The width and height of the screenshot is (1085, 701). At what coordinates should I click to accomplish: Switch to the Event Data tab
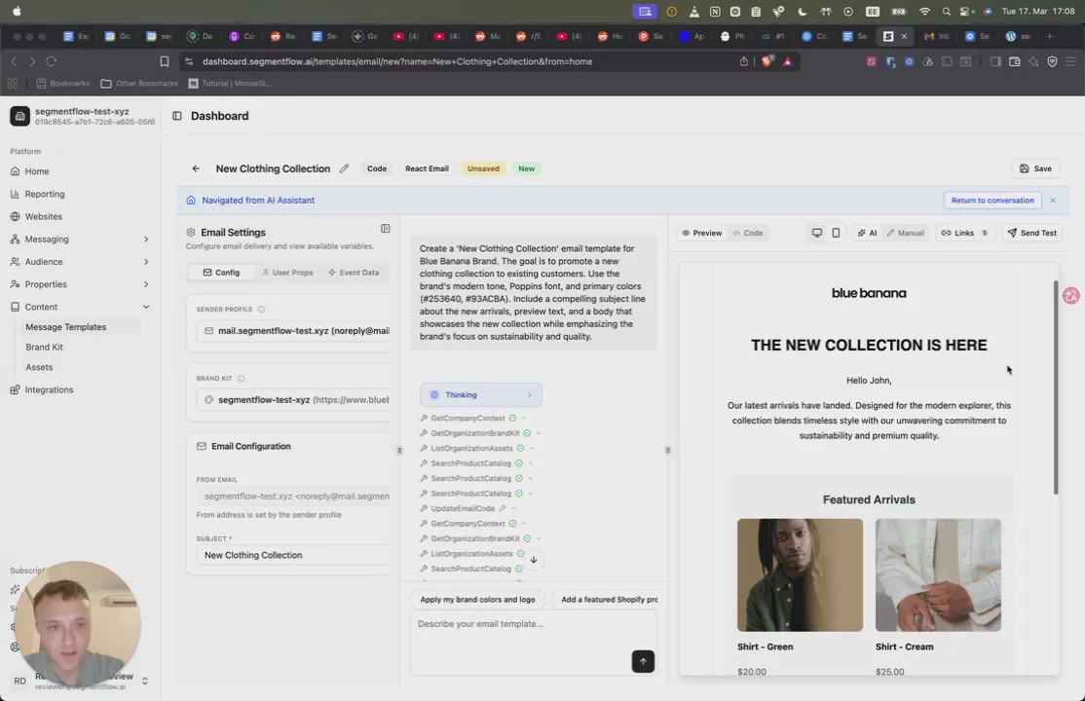pos(354,272)
